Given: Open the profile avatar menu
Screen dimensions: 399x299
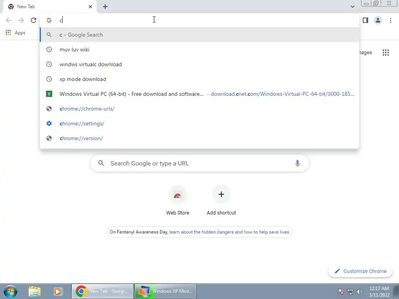Looking at the screenshot, I should coord(378,20).
